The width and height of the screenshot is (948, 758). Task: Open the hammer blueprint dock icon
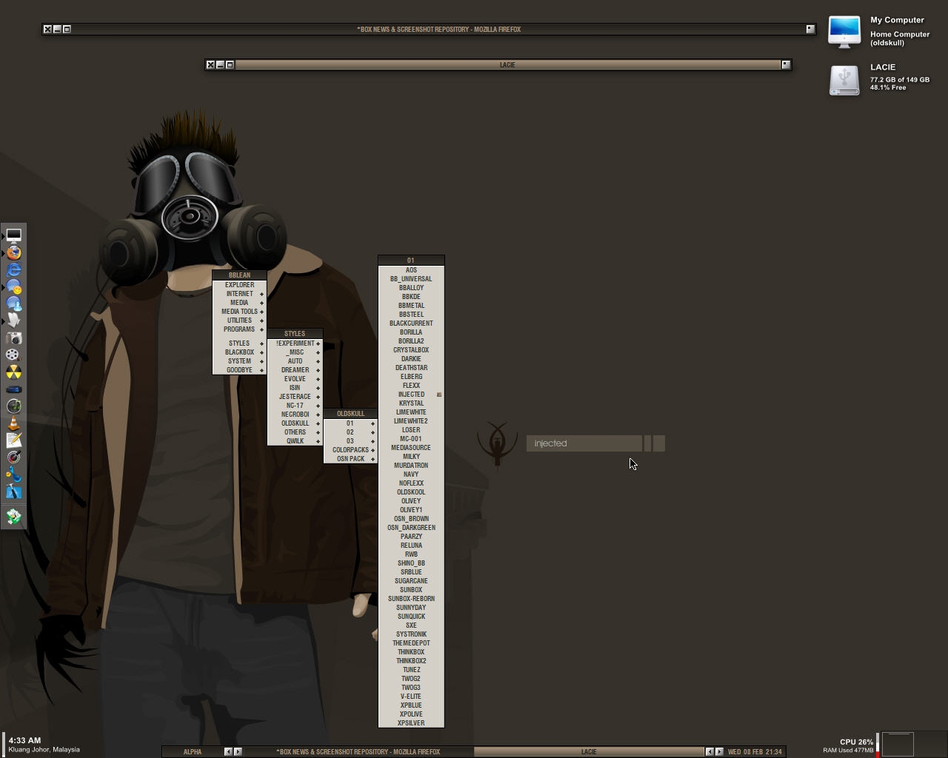[13, 492]
